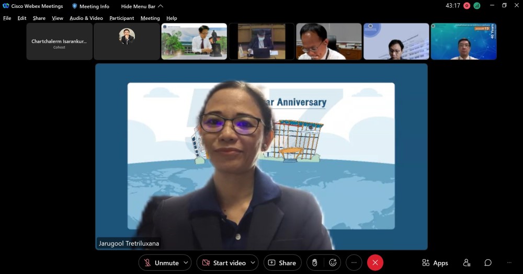Open the Chat panel icon

pos(488,262)
